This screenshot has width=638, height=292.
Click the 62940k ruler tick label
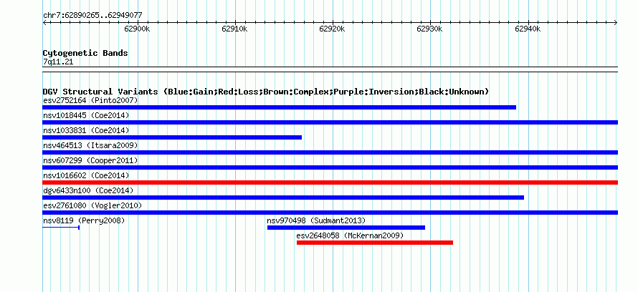point(528,29)
